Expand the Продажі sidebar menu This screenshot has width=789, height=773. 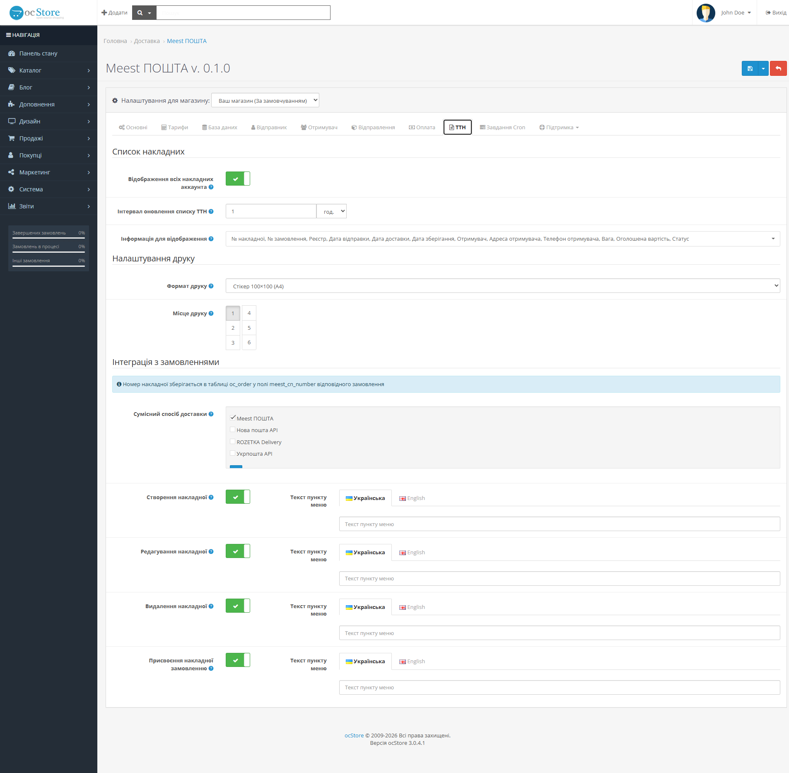click(48, 138)
